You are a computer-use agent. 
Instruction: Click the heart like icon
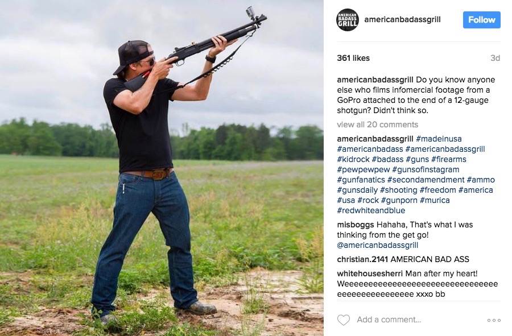[x=343, y=320]
